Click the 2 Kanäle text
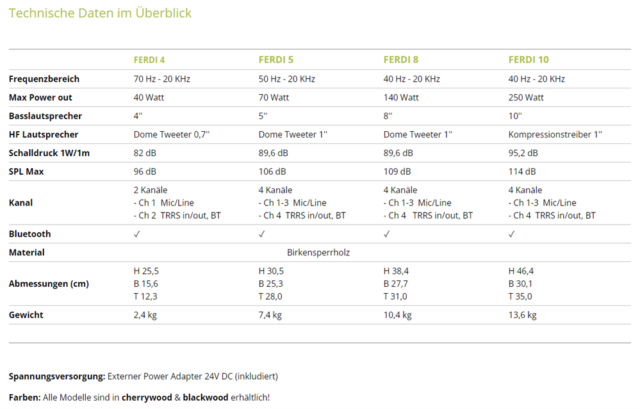This screenshot has width=640, height=409. point(151,190)
